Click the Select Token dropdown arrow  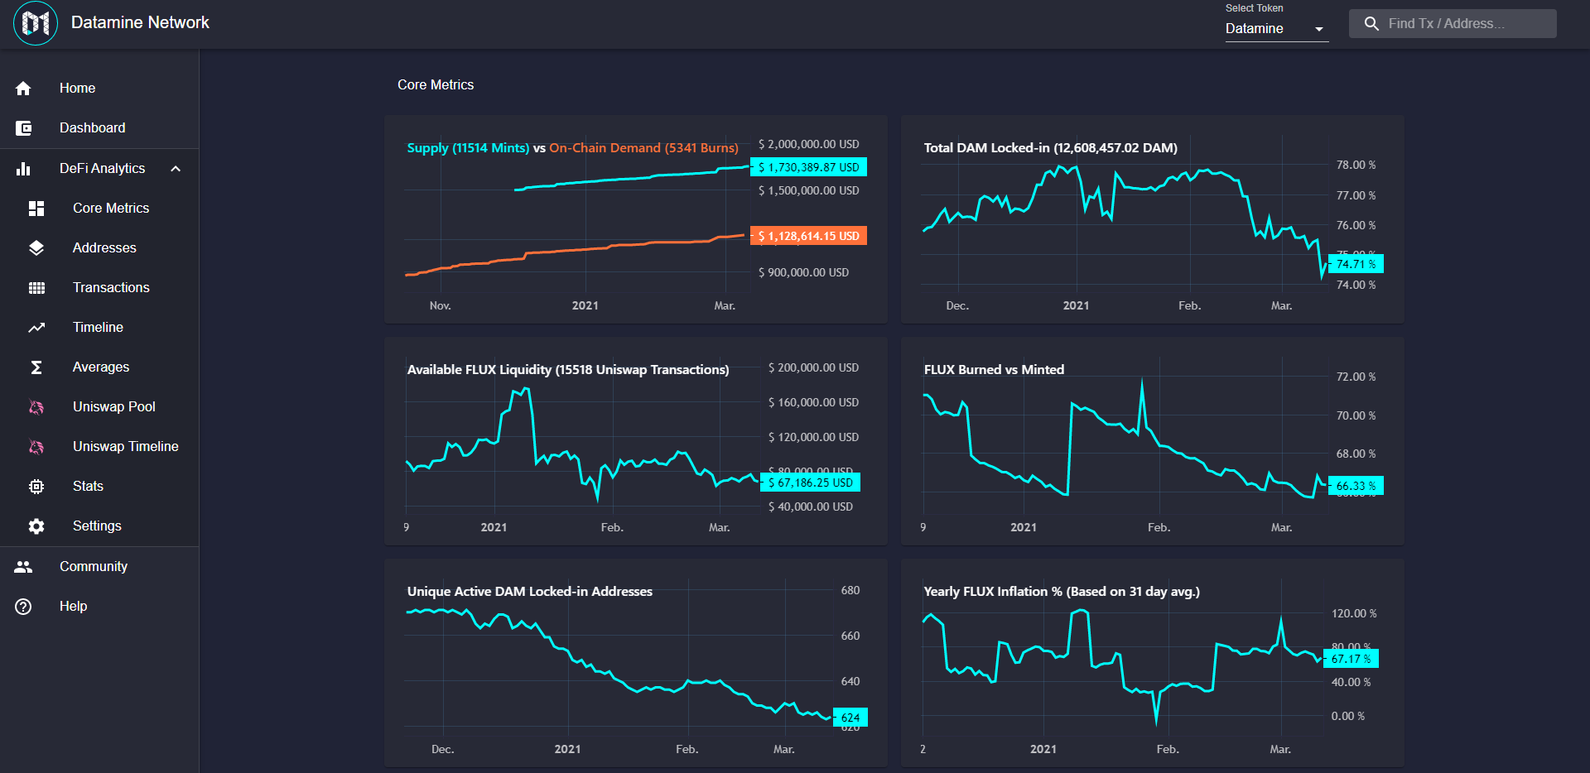(1319, 29)
